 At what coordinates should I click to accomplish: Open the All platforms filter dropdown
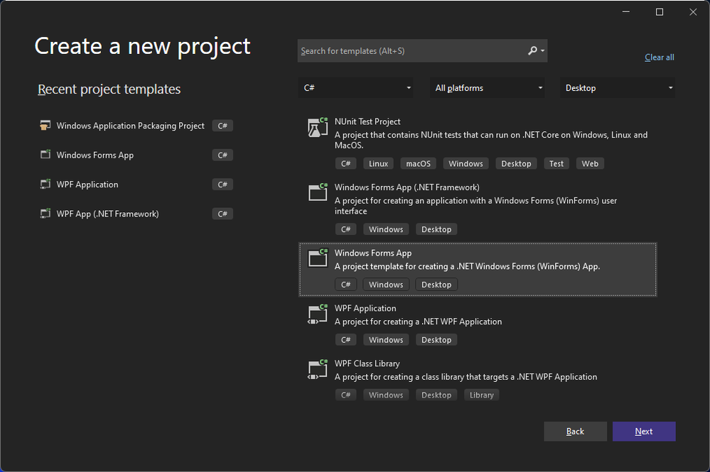coord(488,88)
